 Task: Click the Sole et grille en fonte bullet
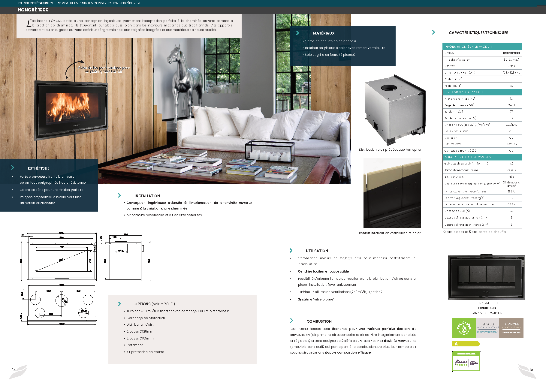click(330, 55)
